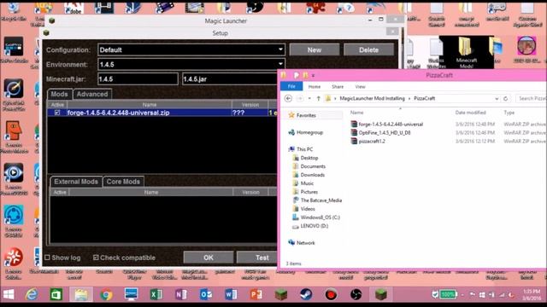Switch to the Advanced tab
Screen dimensions: 547x307
point(92,94)
